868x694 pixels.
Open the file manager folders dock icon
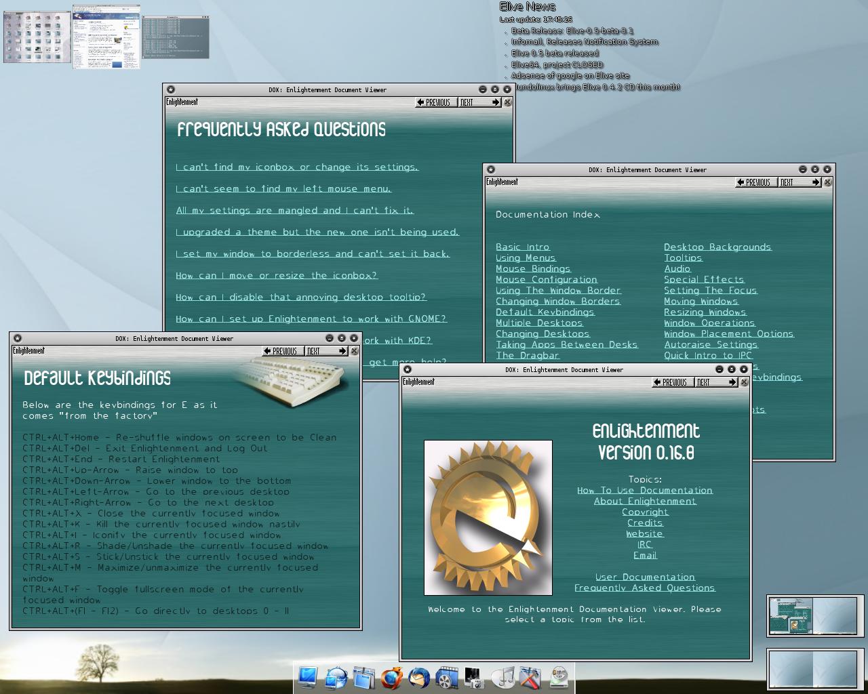point(364,677)
